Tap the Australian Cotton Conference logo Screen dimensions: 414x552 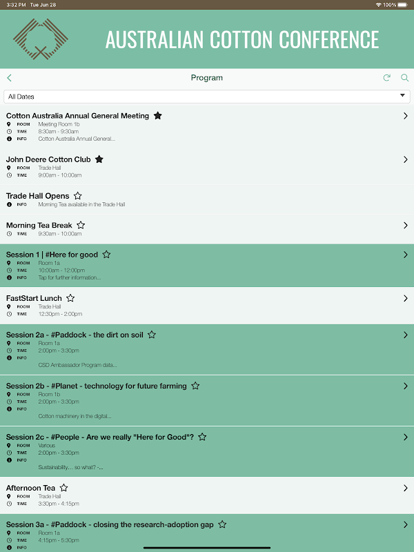[x=40, y=39]
